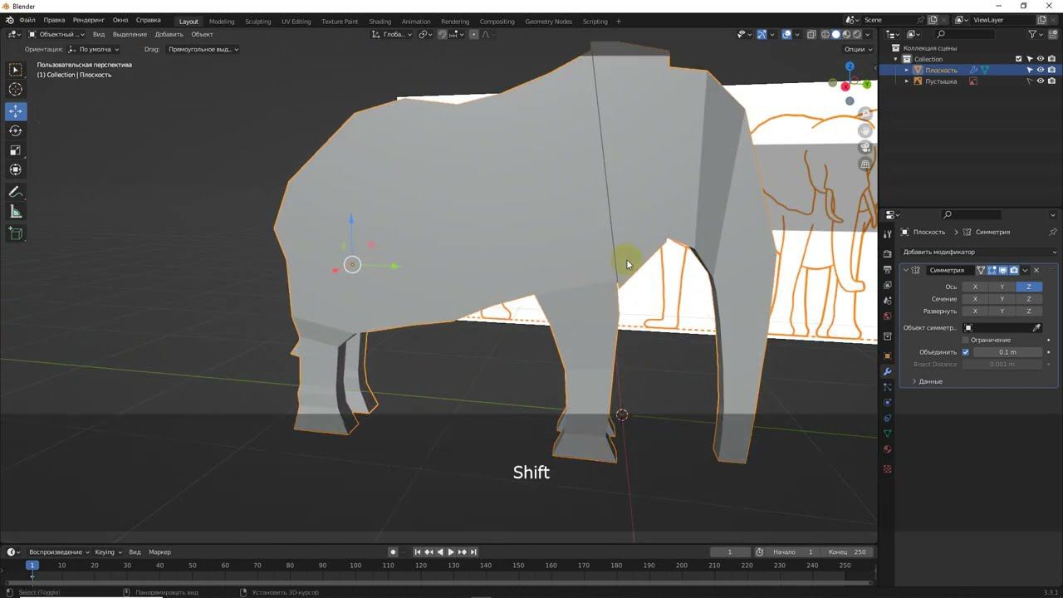This screenshot has height=598, width=1063.
Task: Activate the Scale tool
Action: [15, 150]
